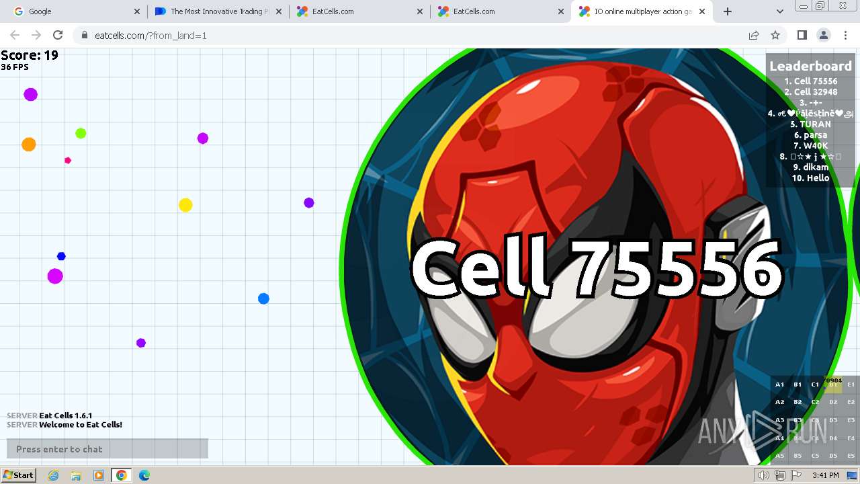Open File Explorer from taskbar
This screenshot has width=860, height=484.
coord(76,475)
